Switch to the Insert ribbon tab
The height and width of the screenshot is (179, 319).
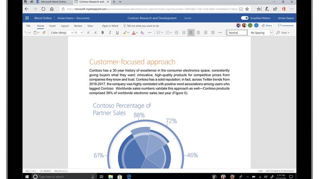click(52, 26)
